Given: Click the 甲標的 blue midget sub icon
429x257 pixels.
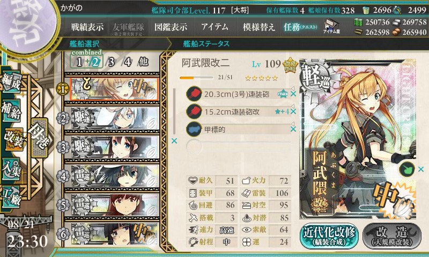Looking at the screenshot, I should coord(194,129).
